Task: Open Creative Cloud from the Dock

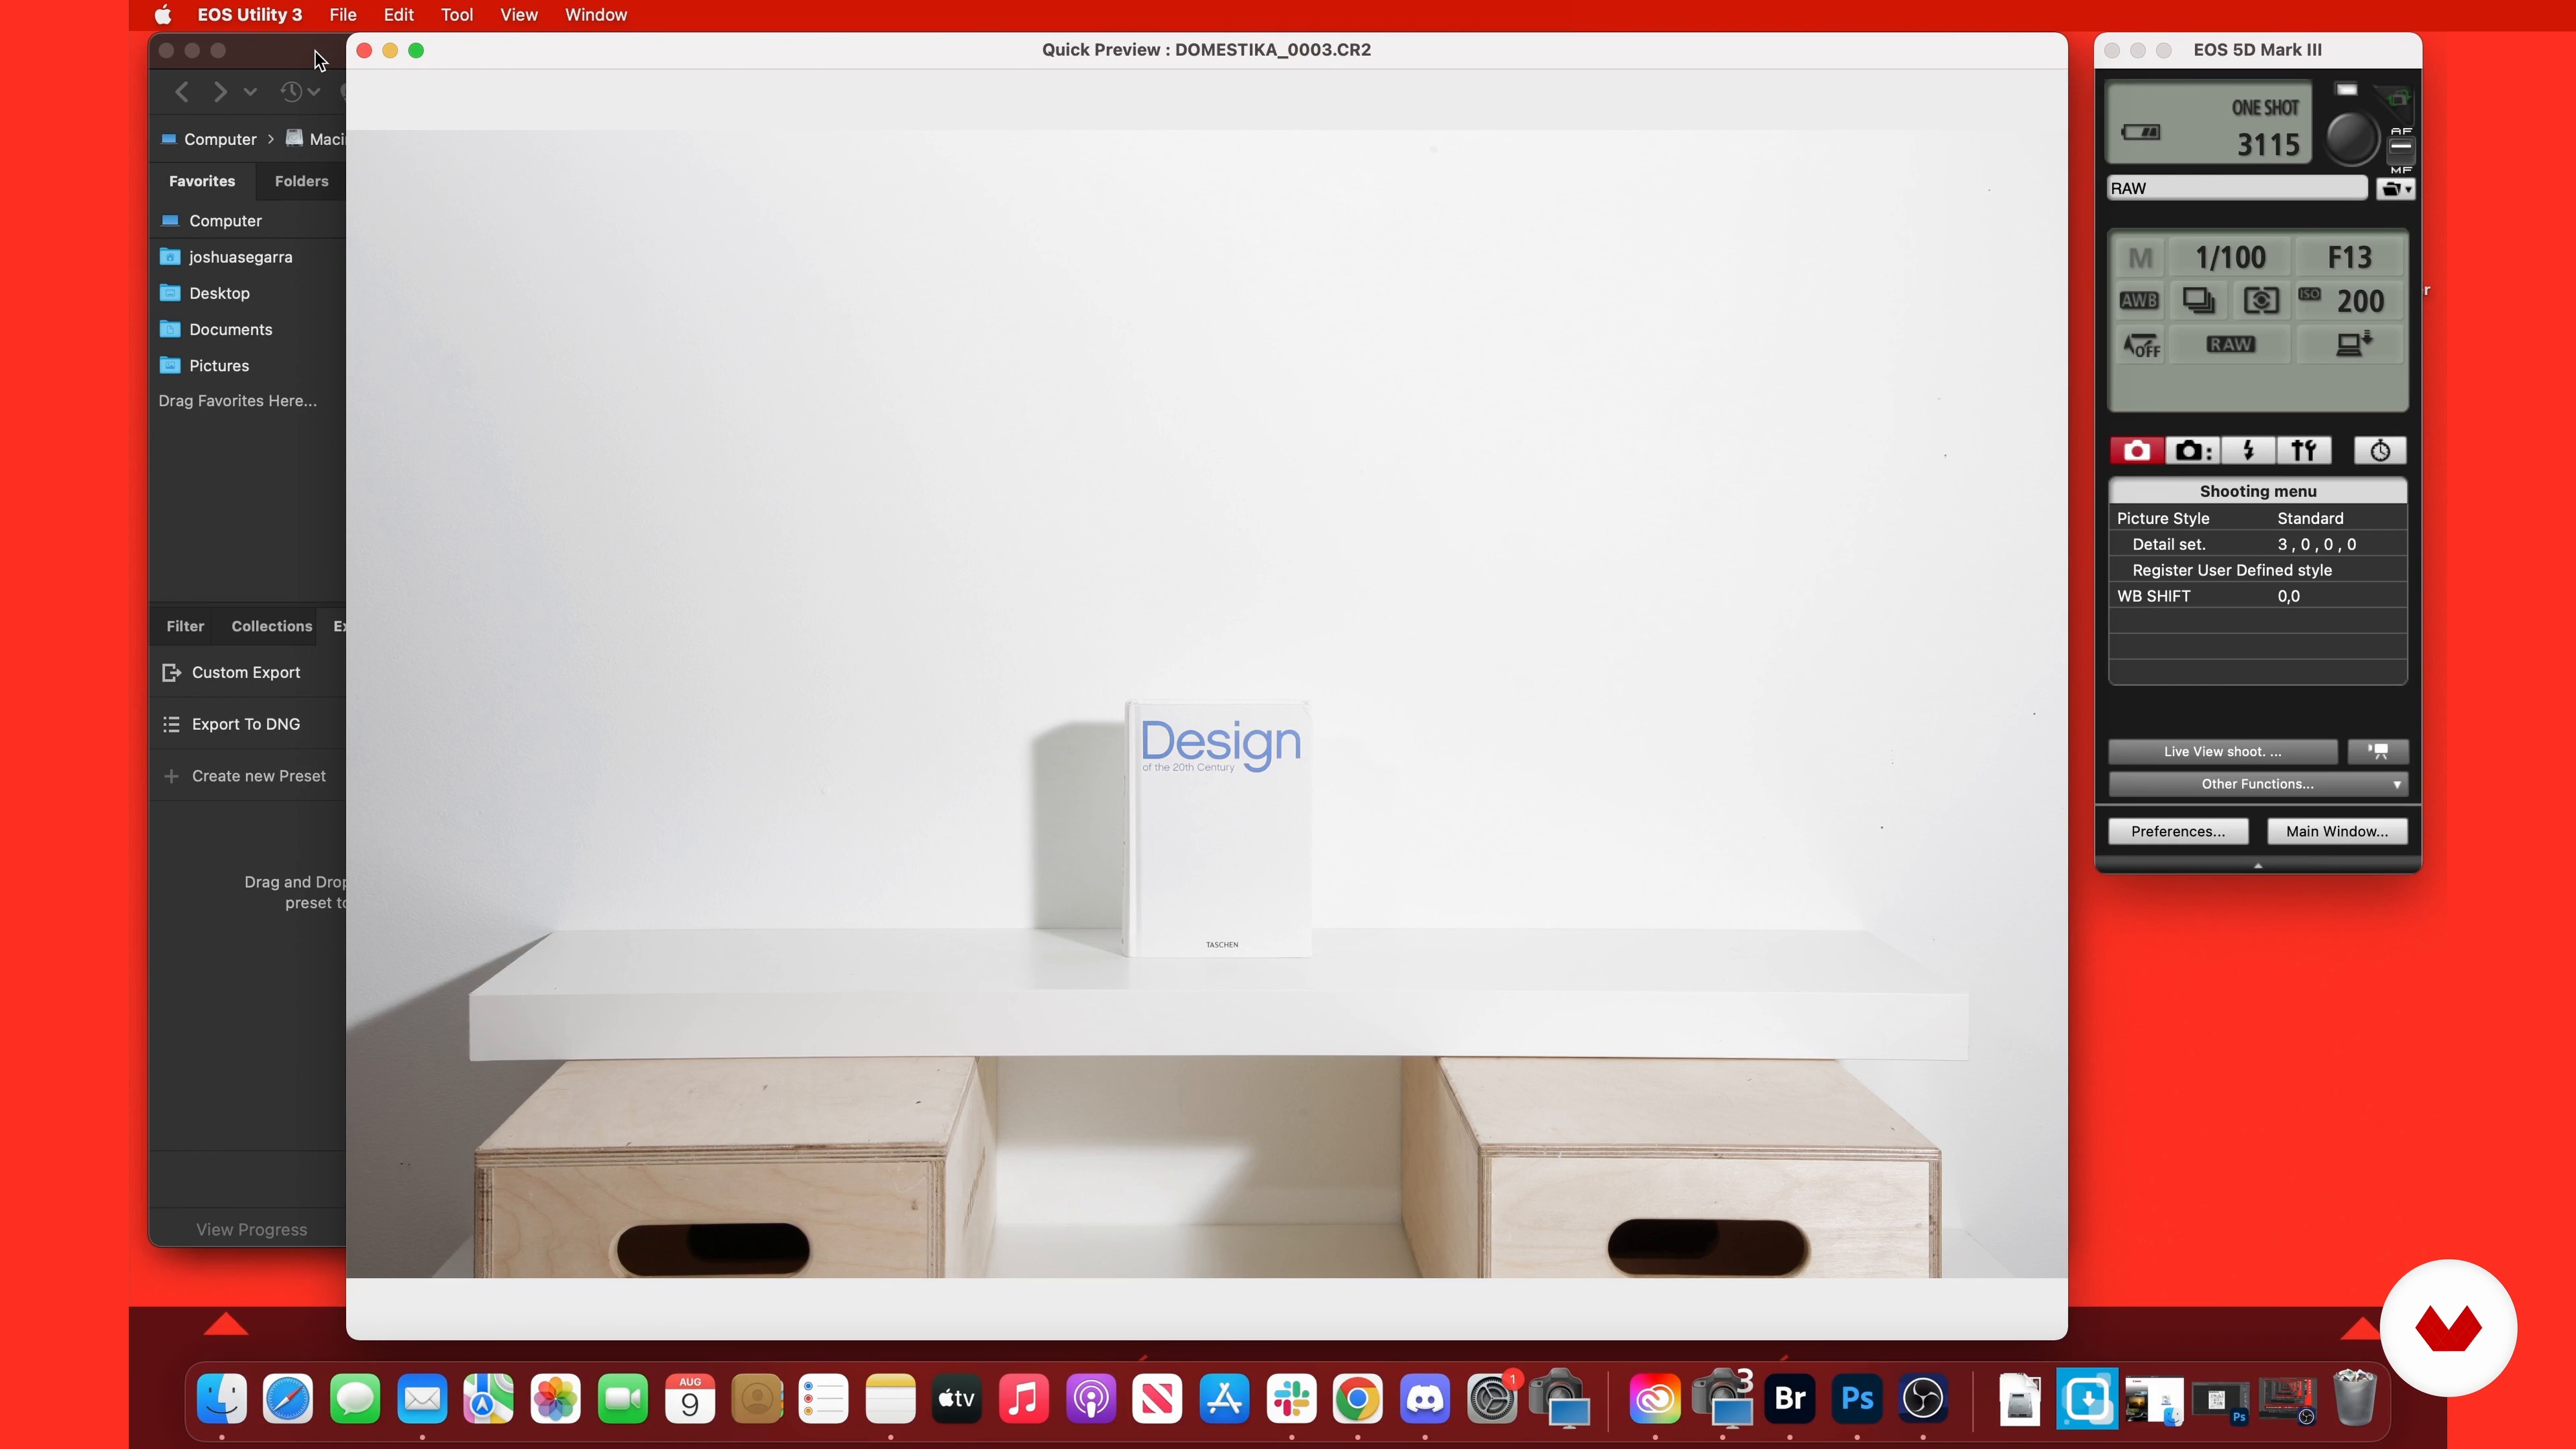Action: pyautogui.click(x=1655, y=1399)
